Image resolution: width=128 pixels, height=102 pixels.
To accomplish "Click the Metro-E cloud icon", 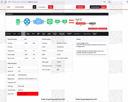I will click(38, 21).
